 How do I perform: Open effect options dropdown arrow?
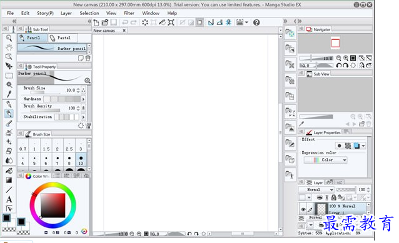363,146
